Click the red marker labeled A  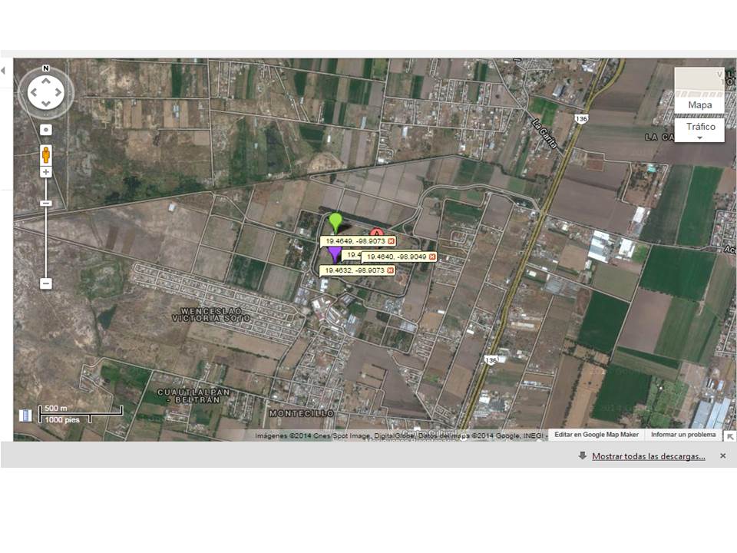point(376,233)
